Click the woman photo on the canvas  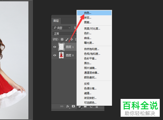[14, 60]
